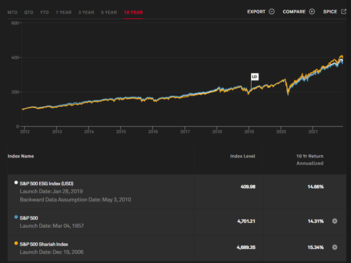
Task: Click the Index Level column header
Action: [242, 156]
